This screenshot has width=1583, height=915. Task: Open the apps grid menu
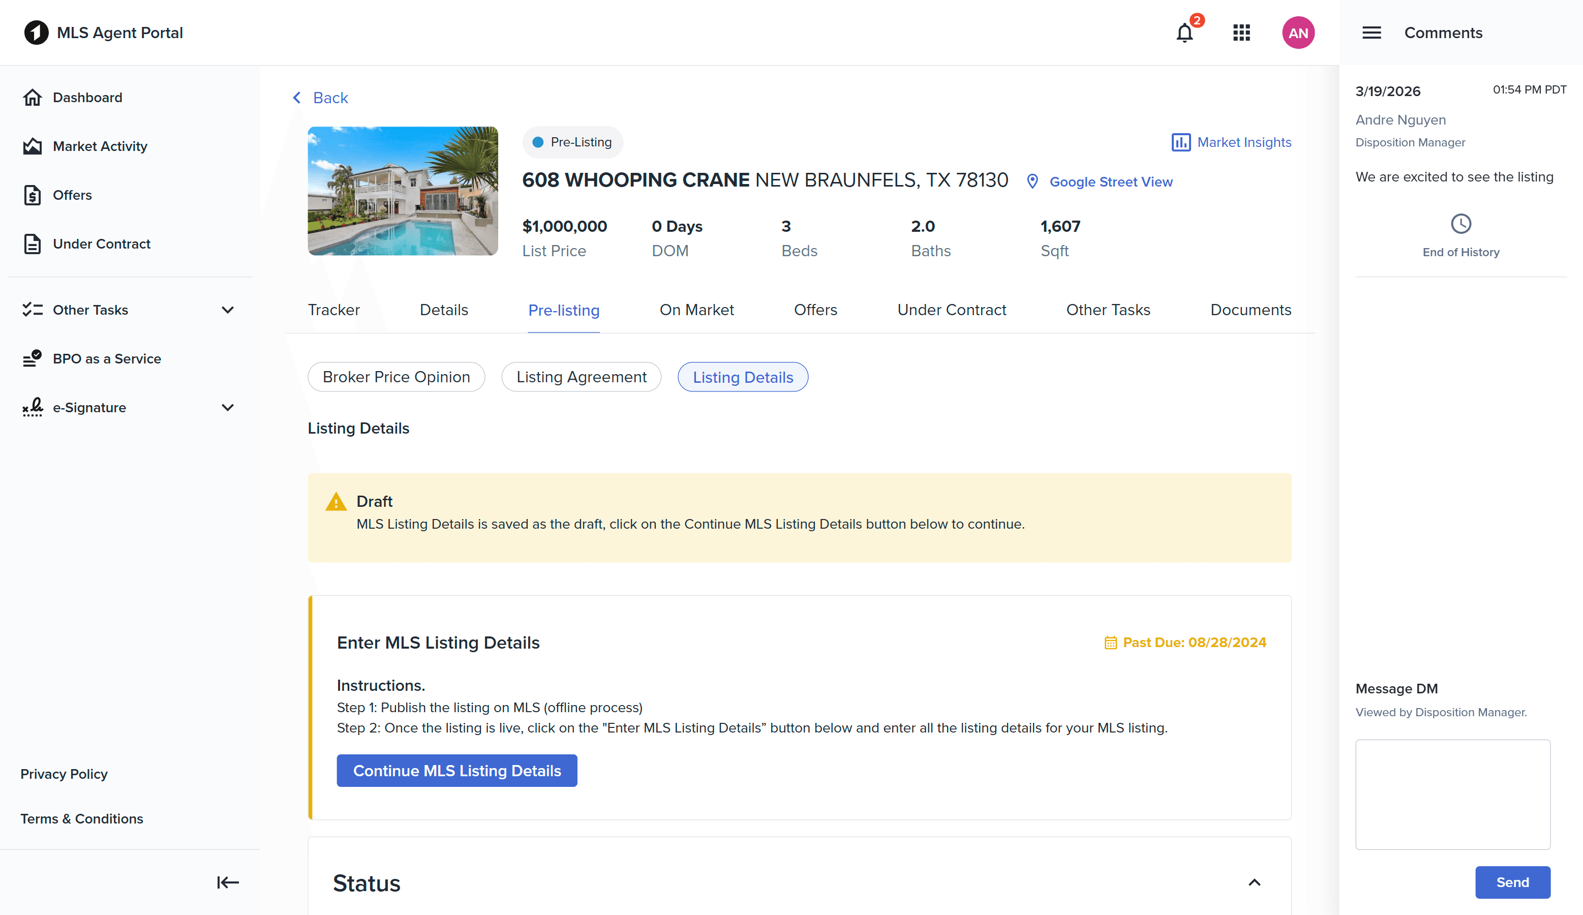(x=1241, y=33)
